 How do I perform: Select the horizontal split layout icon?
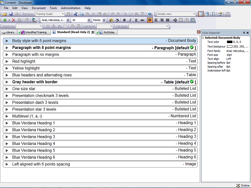207,14
